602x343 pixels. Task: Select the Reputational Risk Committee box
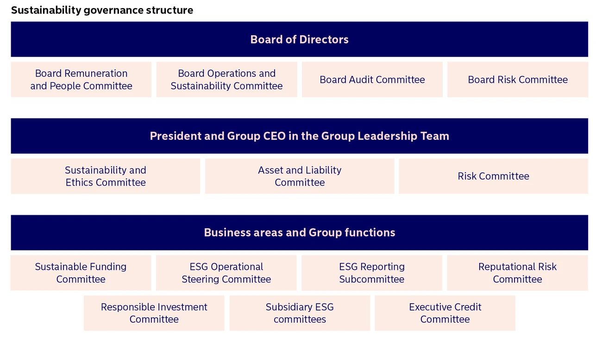click(x=517, y=273)
